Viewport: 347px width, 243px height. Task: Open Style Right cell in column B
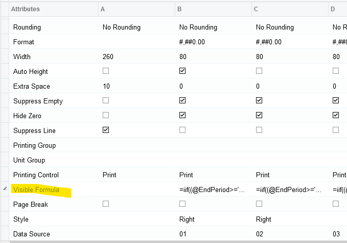[x=213, y=219]
